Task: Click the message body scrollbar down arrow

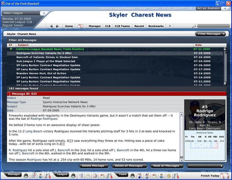Action: click(182, 160)
